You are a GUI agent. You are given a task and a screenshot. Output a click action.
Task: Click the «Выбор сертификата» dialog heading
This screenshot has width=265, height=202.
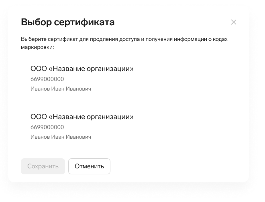[x=68, y=22]
